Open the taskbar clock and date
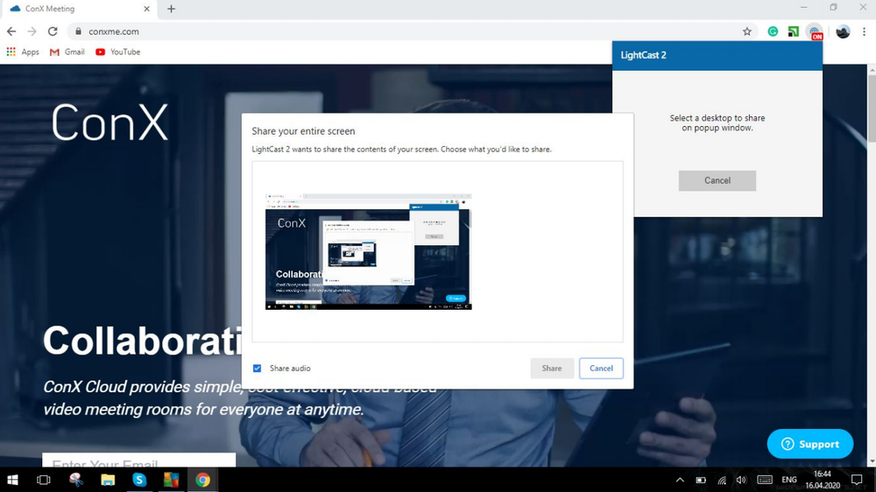This screenshot has width=876, height=492. click(x=823, y=480)
